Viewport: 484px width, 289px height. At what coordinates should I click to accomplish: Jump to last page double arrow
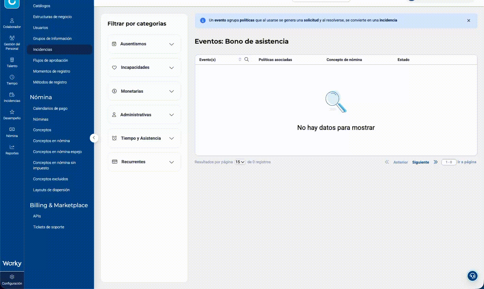pyautogui.click(x=436, y=162)
